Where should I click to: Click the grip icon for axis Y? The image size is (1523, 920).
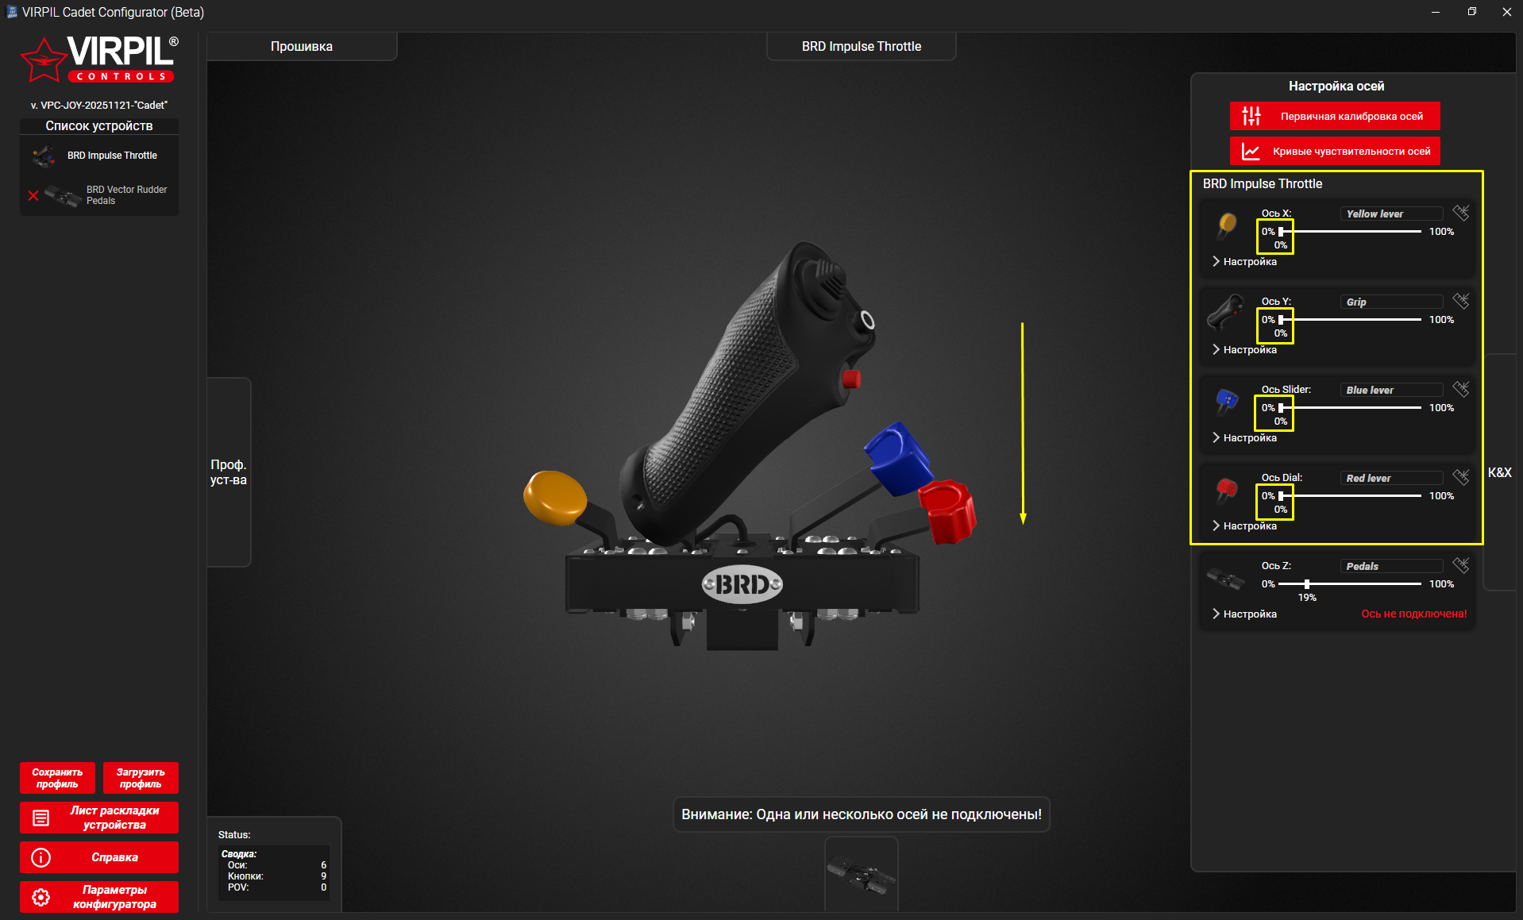(1226, 313)
